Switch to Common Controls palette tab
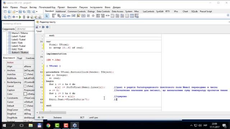The image size is (230, 129). pos(77,11)
